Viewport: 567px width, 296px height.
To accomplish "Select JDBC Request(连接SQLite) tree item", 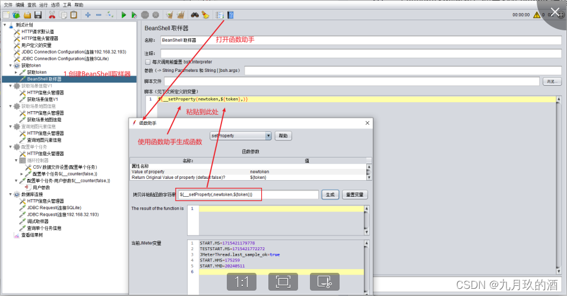I will [x=54, y=207].
